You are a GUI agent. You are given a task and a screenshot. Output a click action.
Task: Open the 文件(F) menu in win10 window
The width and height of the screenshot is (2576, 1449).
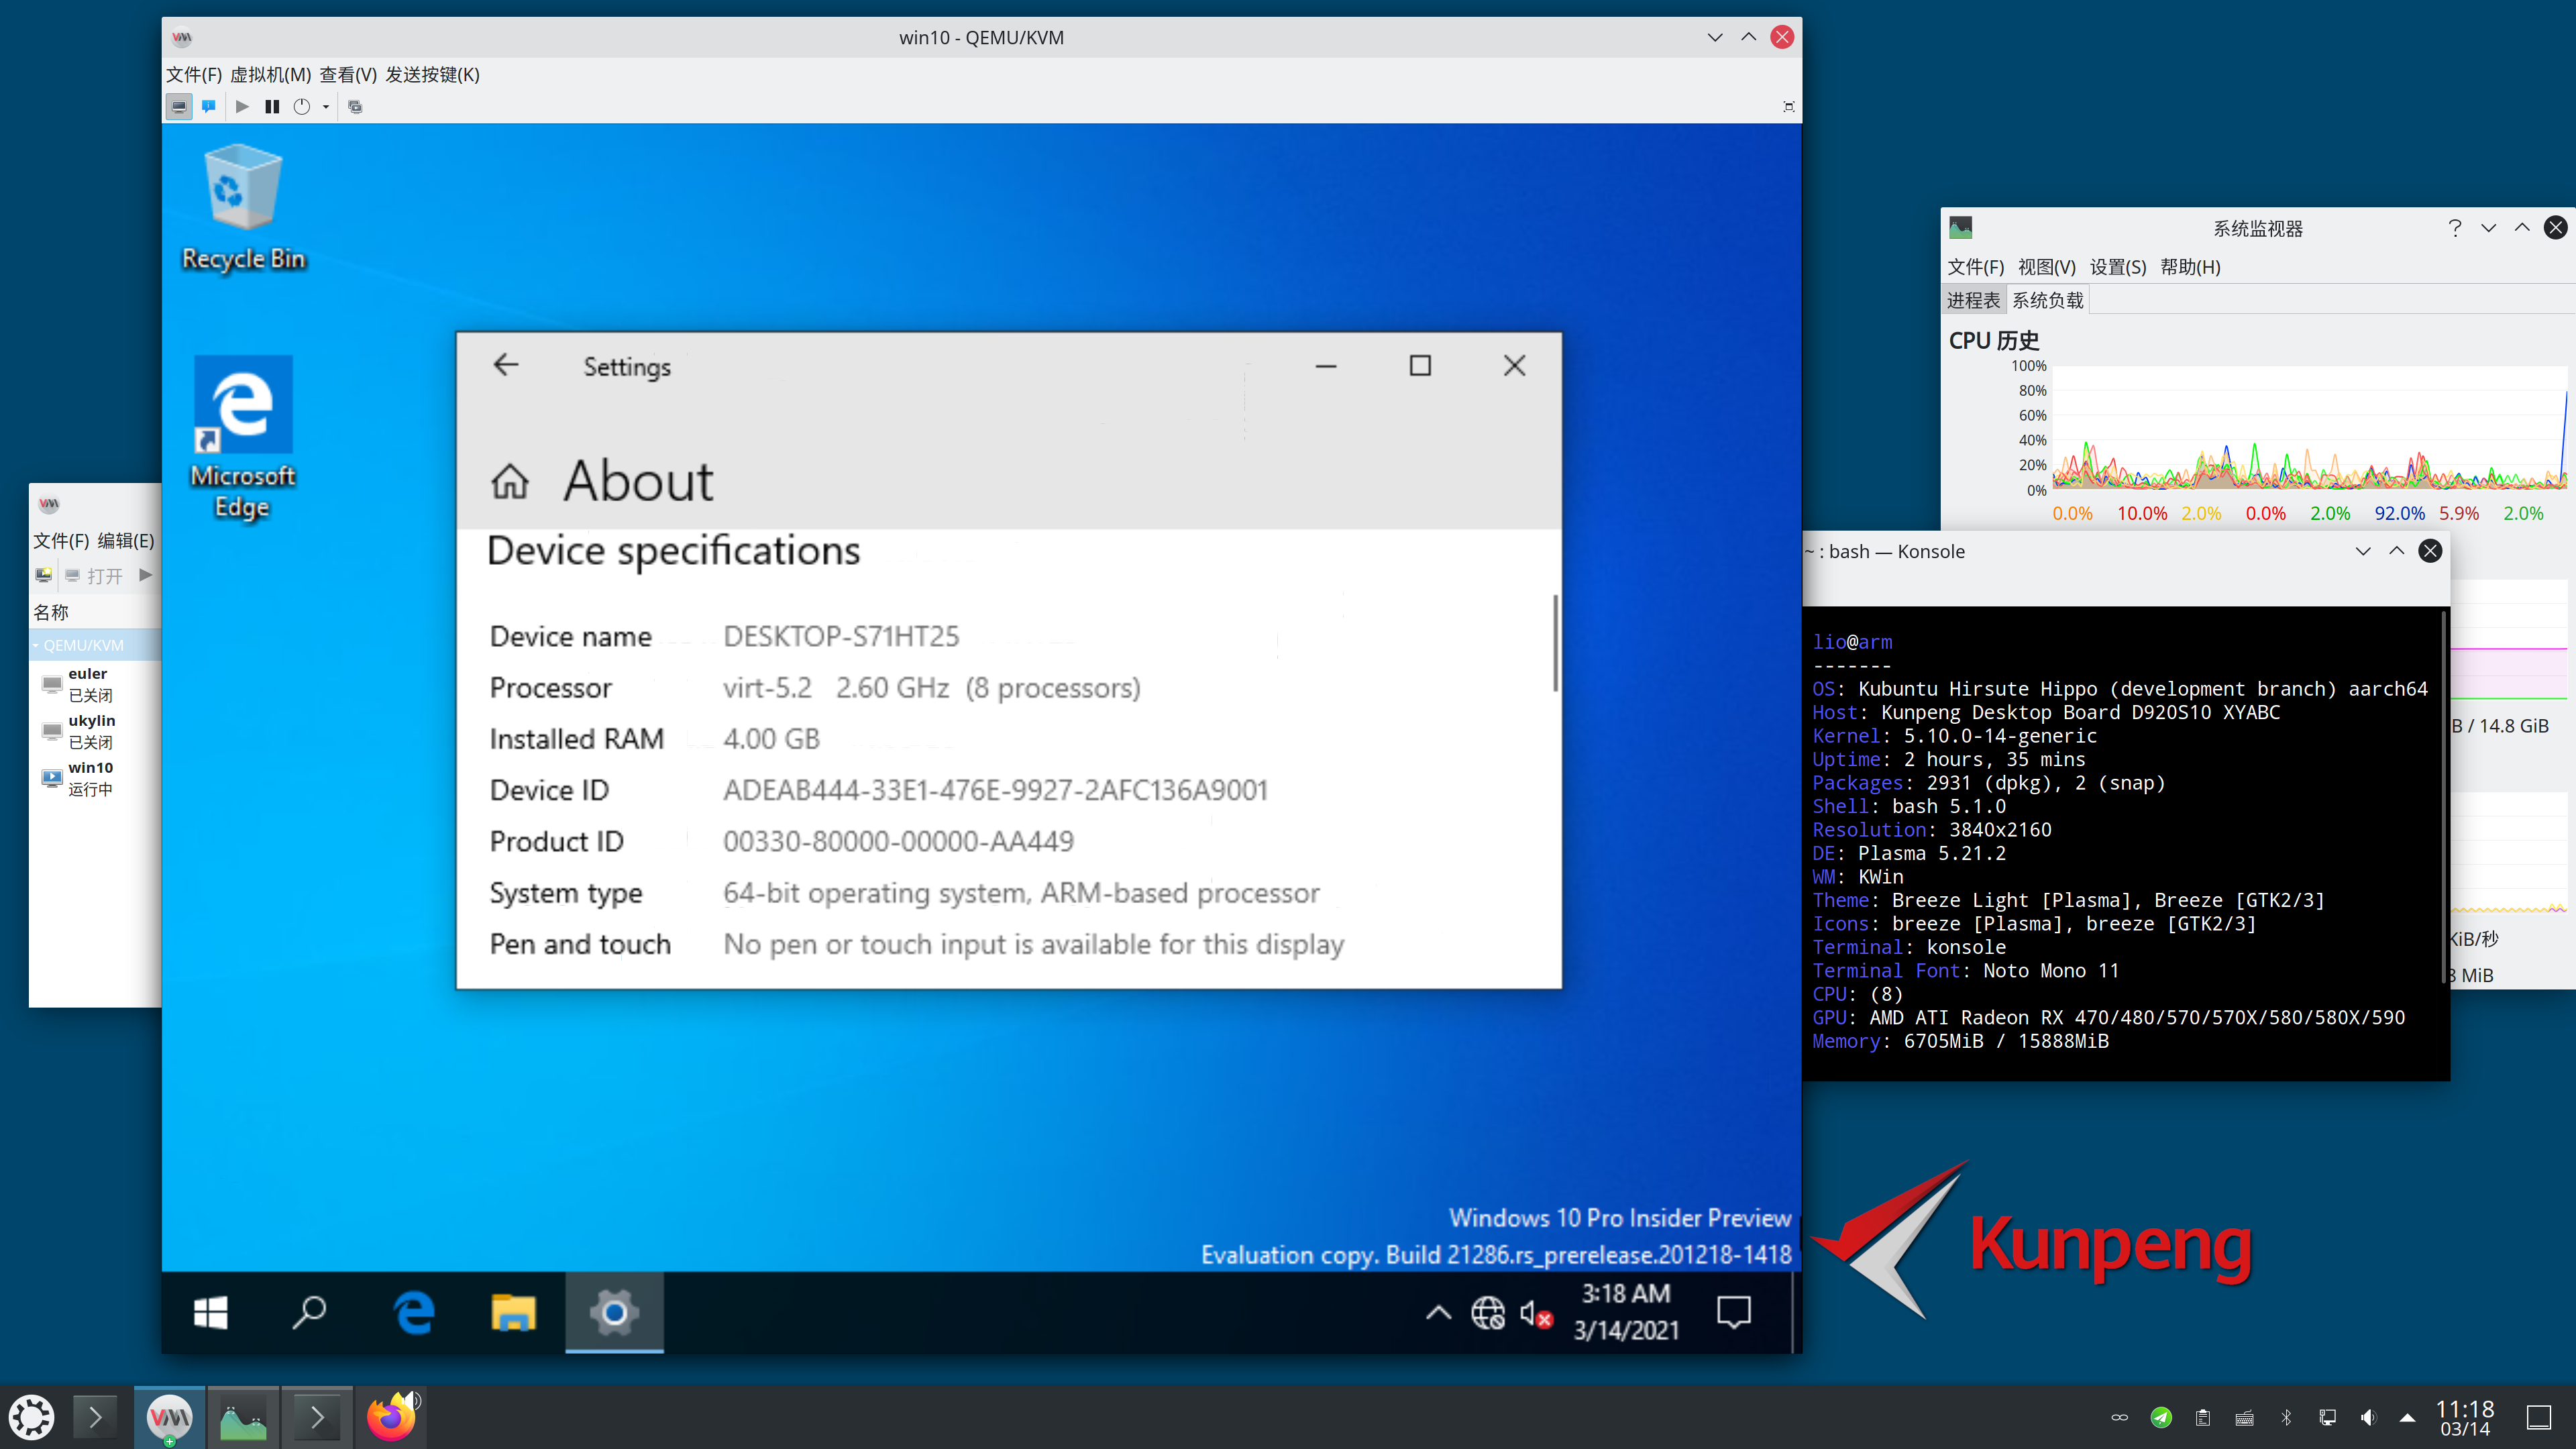click(x=193, y=75)
